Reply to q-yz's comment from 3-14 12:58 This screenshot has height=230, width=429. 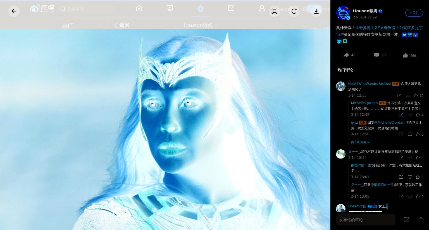tap(410, 134)
